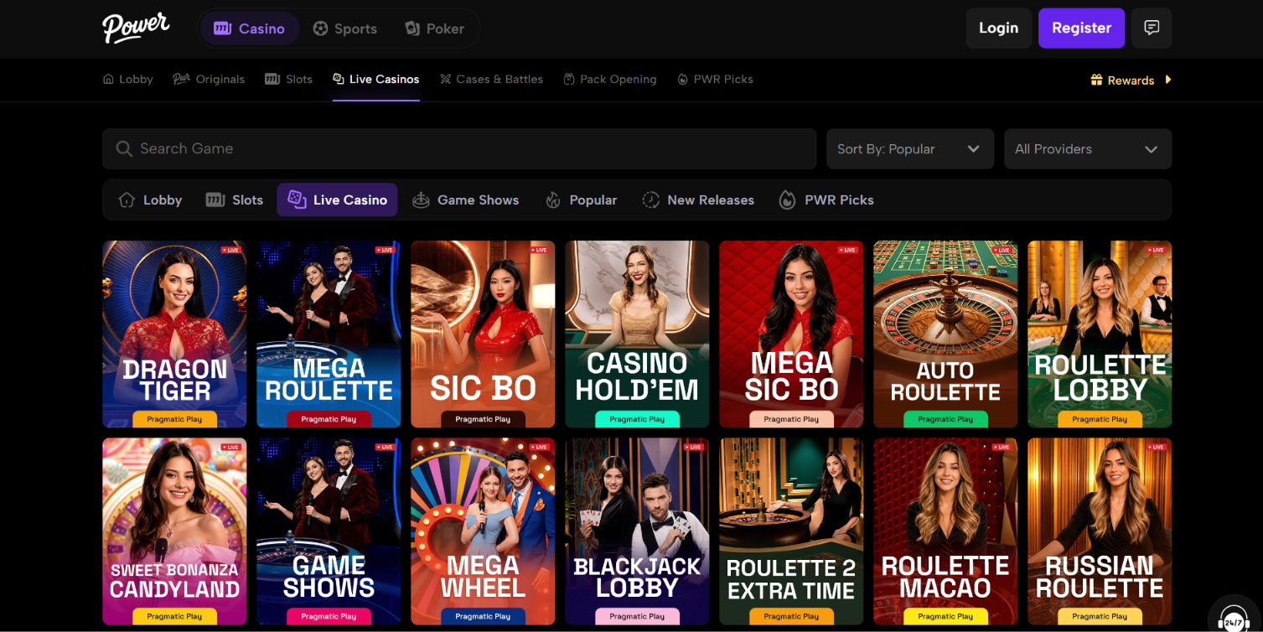Open the Mega Sic Bo game

(x=791, y=334)
